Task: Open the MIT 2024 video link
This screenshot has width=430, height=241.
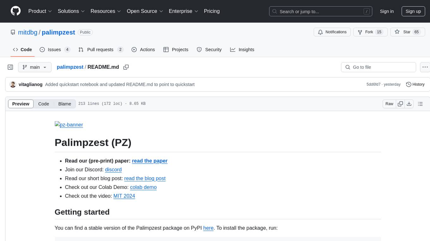Action: [x=124, y=196]
